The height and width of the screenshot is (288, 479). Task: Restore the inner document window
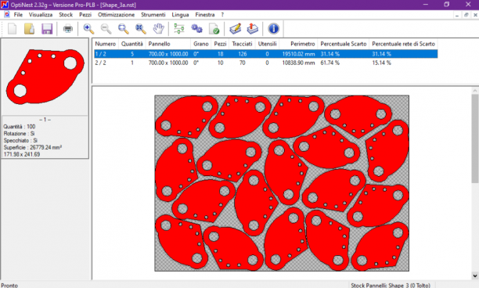point(466,15)
